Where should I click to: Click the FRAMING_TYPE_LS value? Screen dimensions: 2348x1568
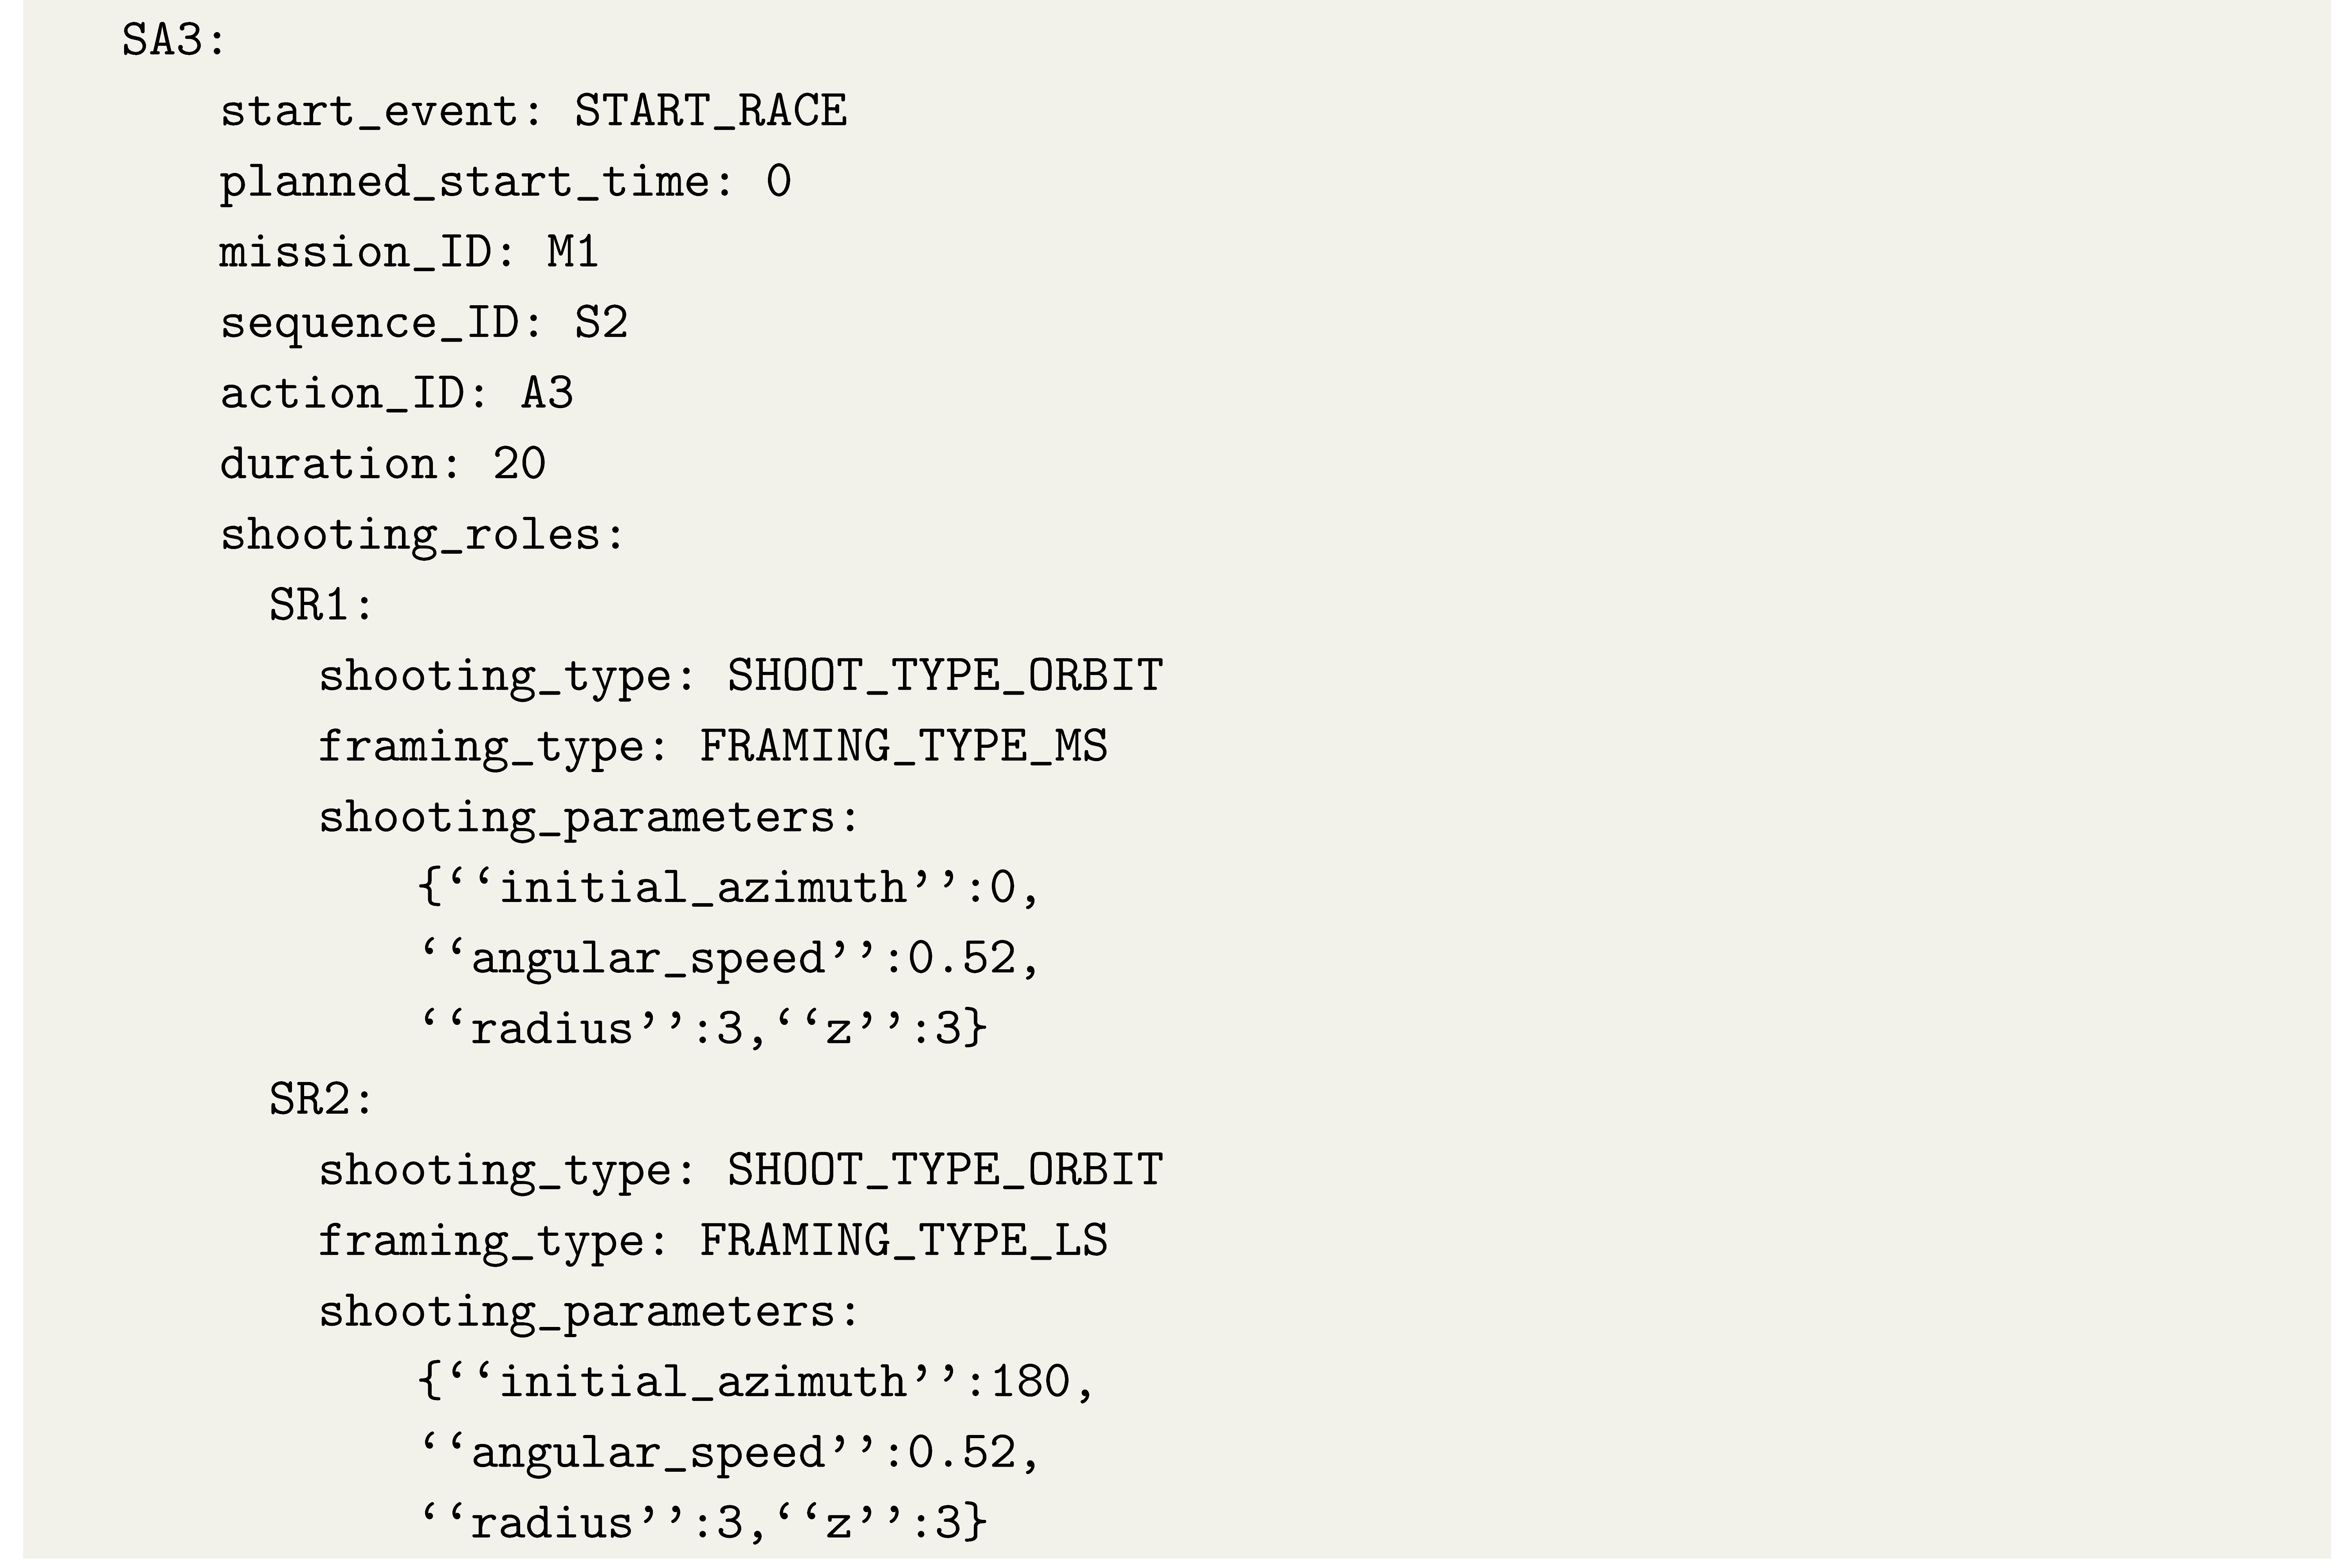[x=903, y=1241]
